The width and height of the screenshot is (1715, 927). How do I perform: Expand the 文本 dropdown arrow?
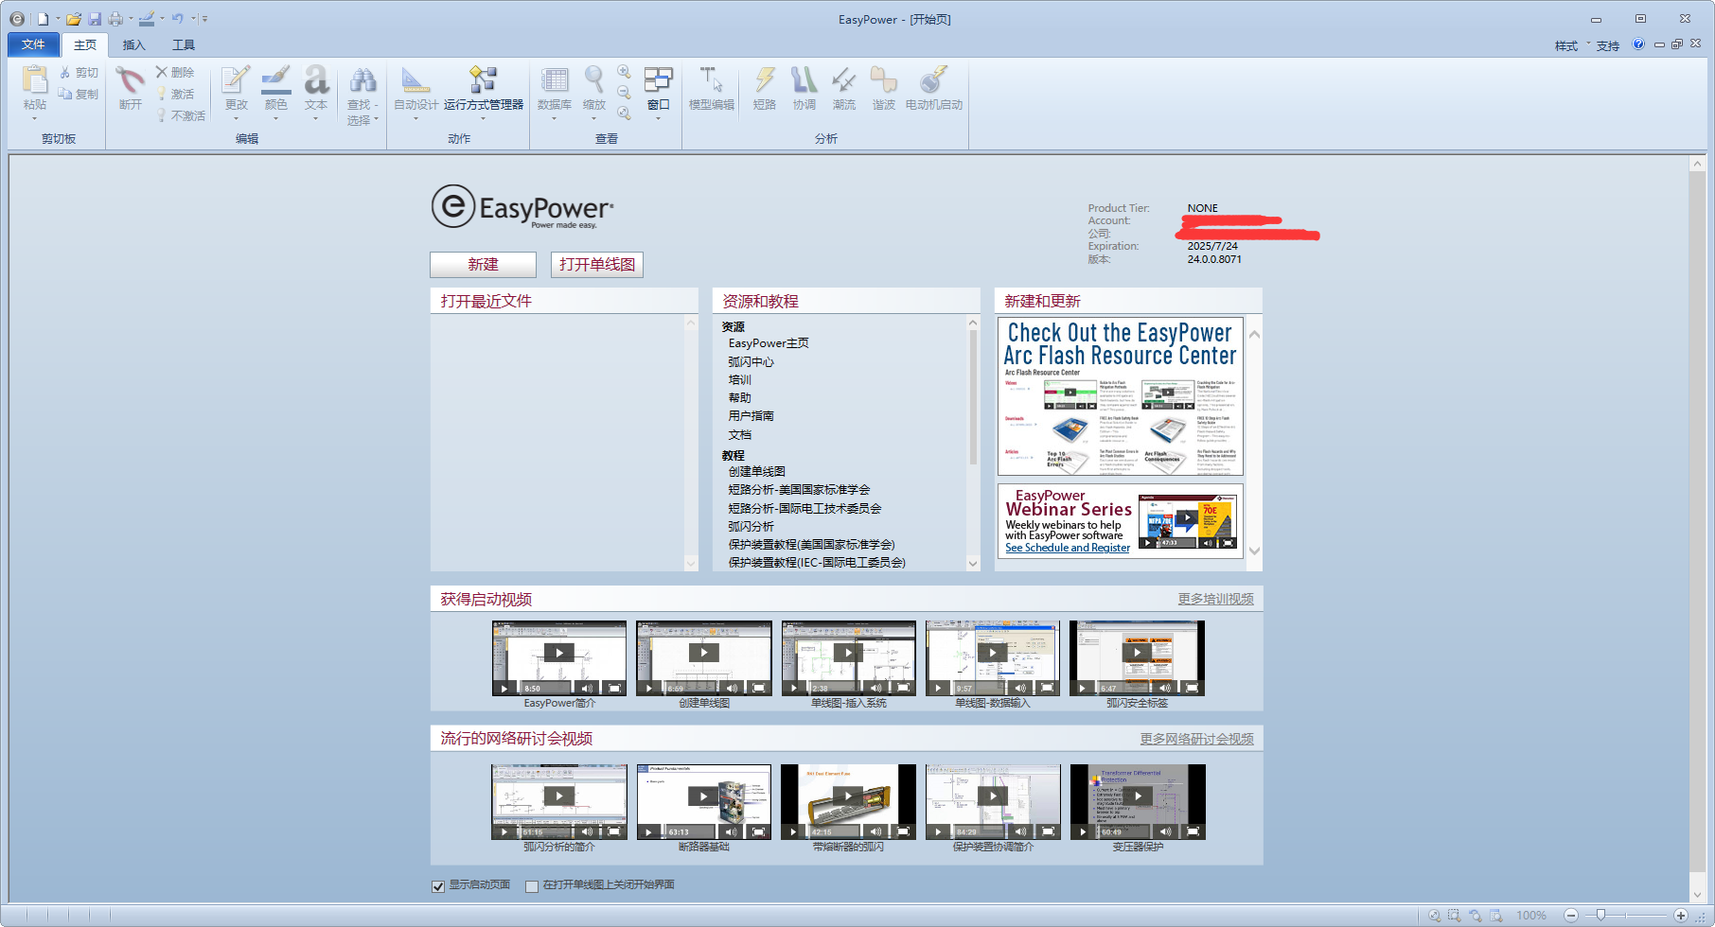coord(316,118)
